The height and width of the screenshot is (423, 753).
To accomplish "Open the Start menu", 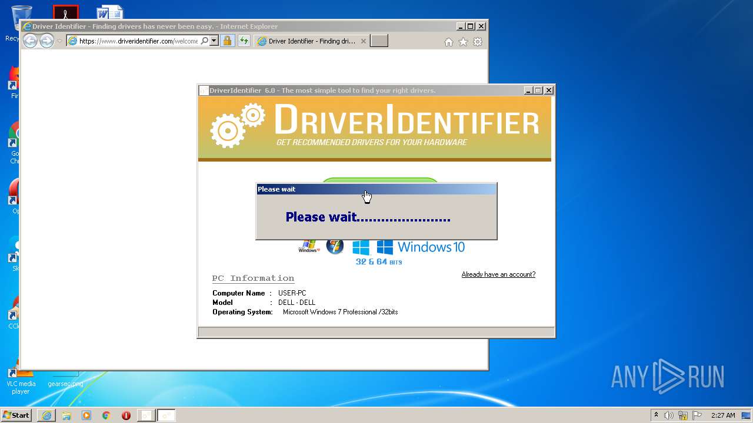I will tap(16, 415).
